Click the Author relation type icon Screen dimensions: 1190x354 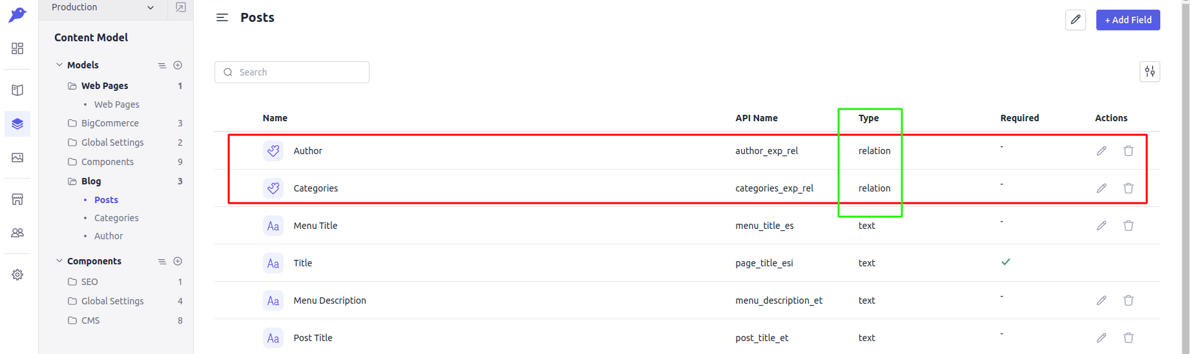pyautogui.click(x=273, y=151)
